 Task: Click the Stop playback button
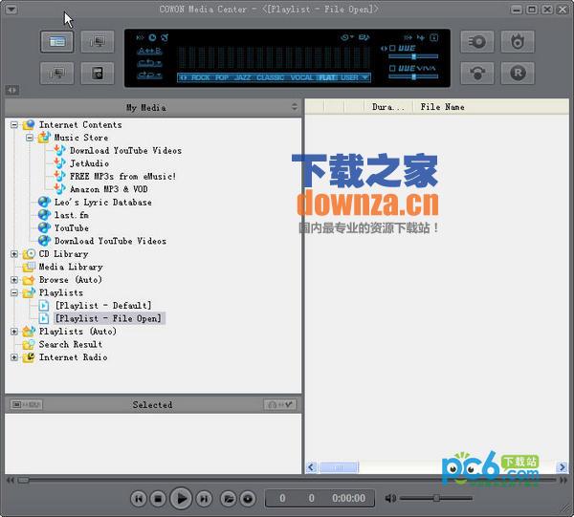pyautogui.click(x=159, y=498)
